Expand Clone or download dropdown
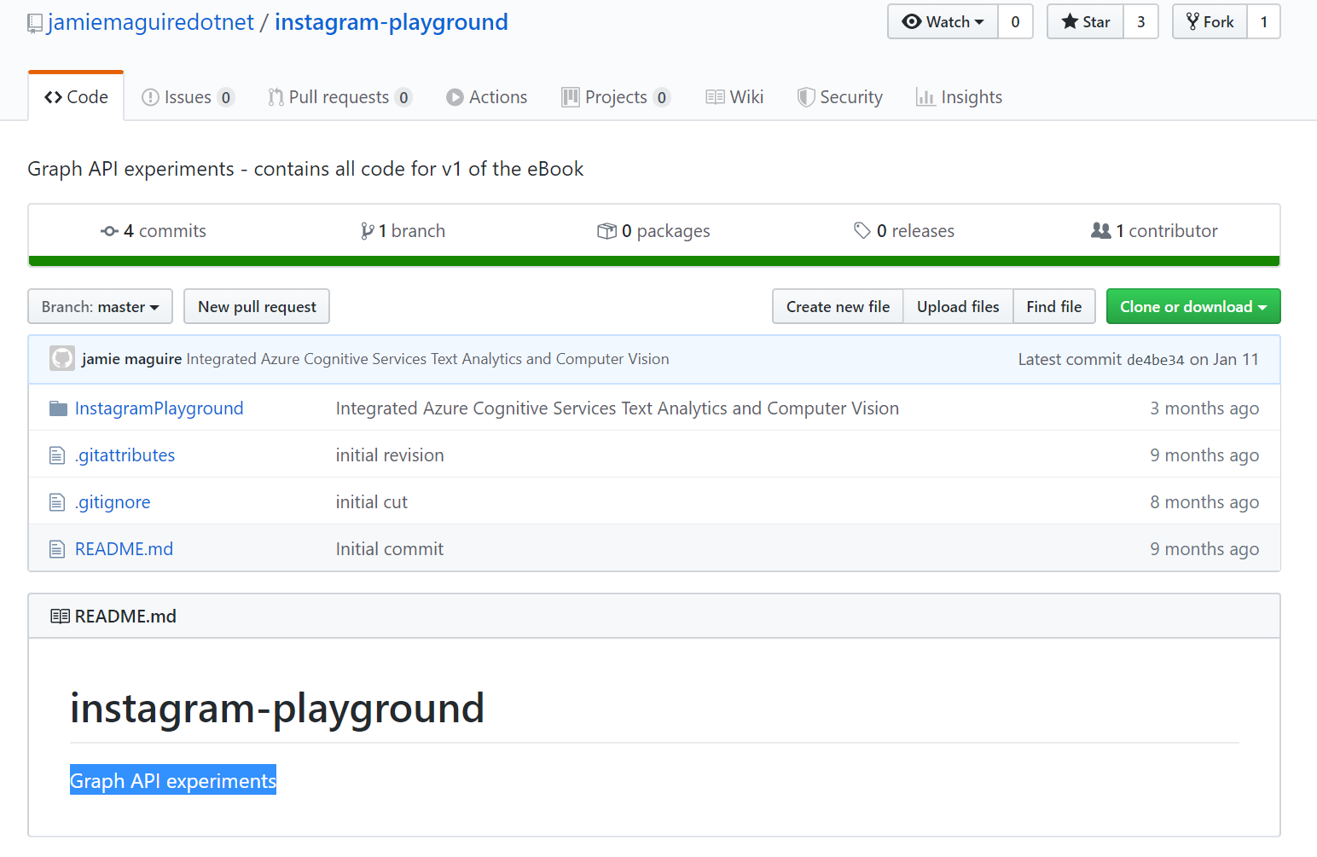Image resolution: width=1317 pixels, height=857 pixels. pos(1193,306)
